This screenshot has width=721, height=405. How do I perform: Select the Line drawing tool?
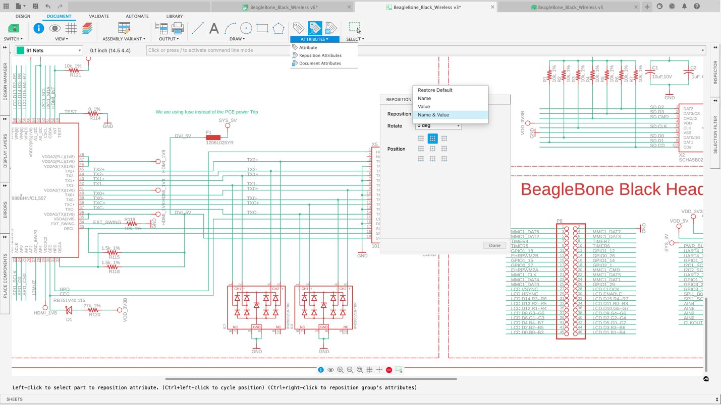coord(197,28)
